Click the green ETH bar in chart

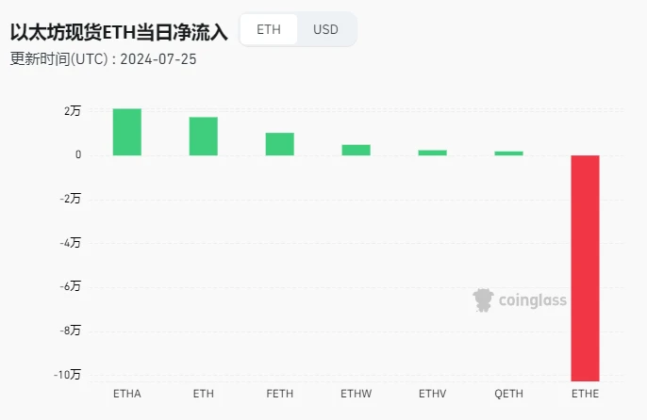pyautogui.click(x=204, y=137)
